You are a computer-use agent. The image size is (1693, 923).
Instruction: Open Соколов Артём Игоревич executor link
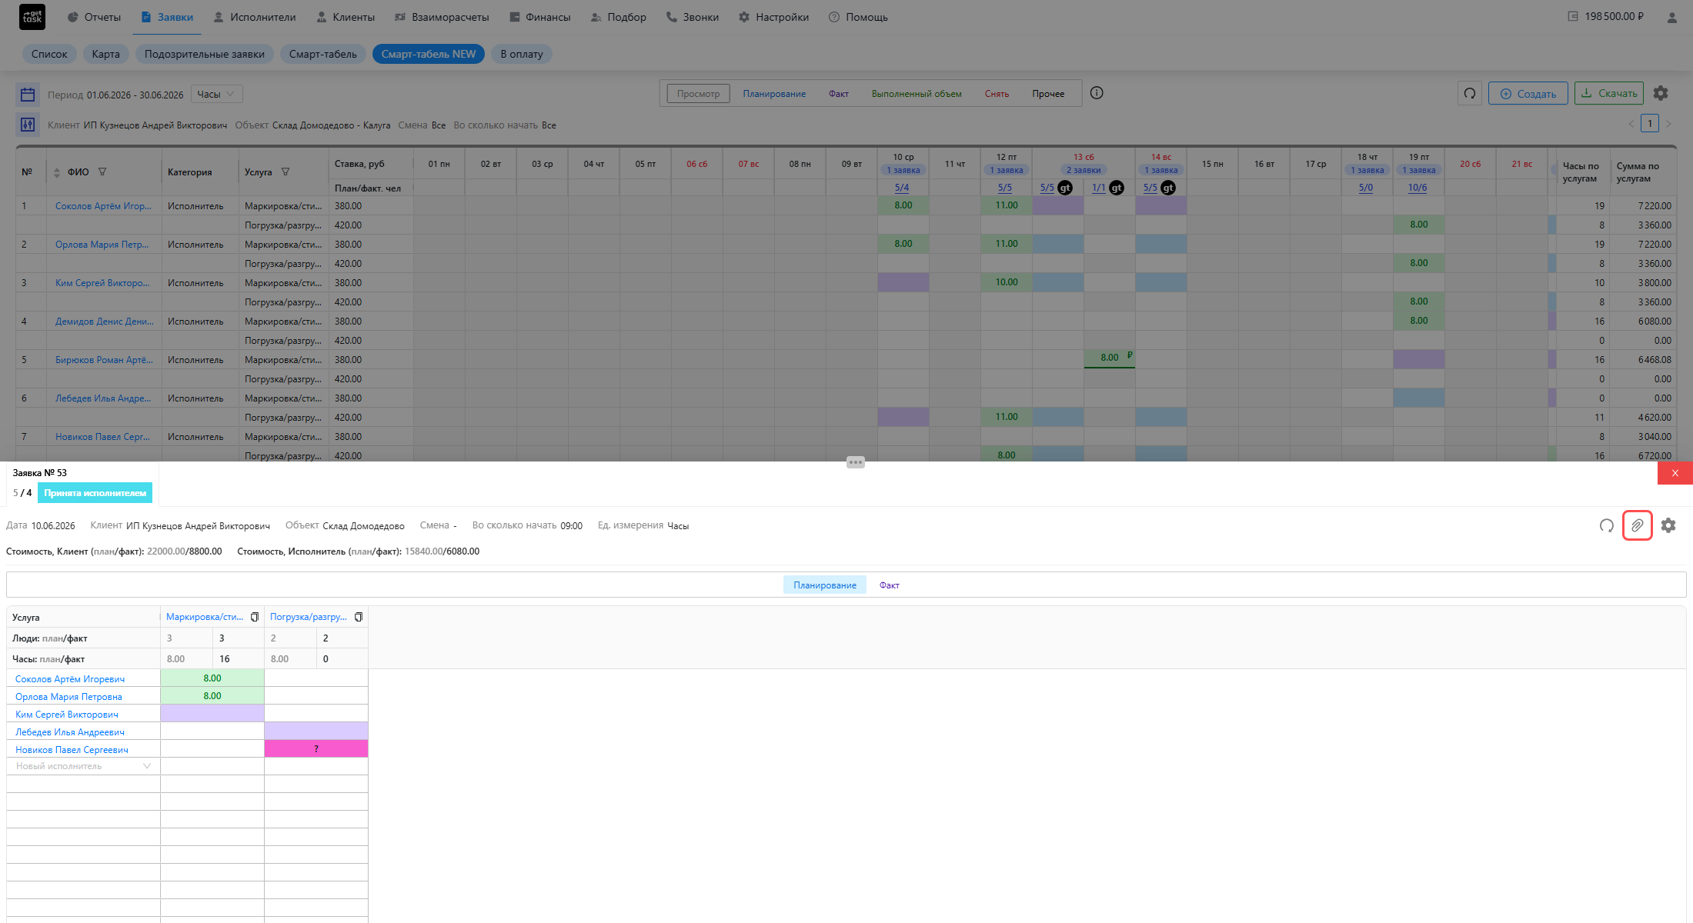pos(70,679)
